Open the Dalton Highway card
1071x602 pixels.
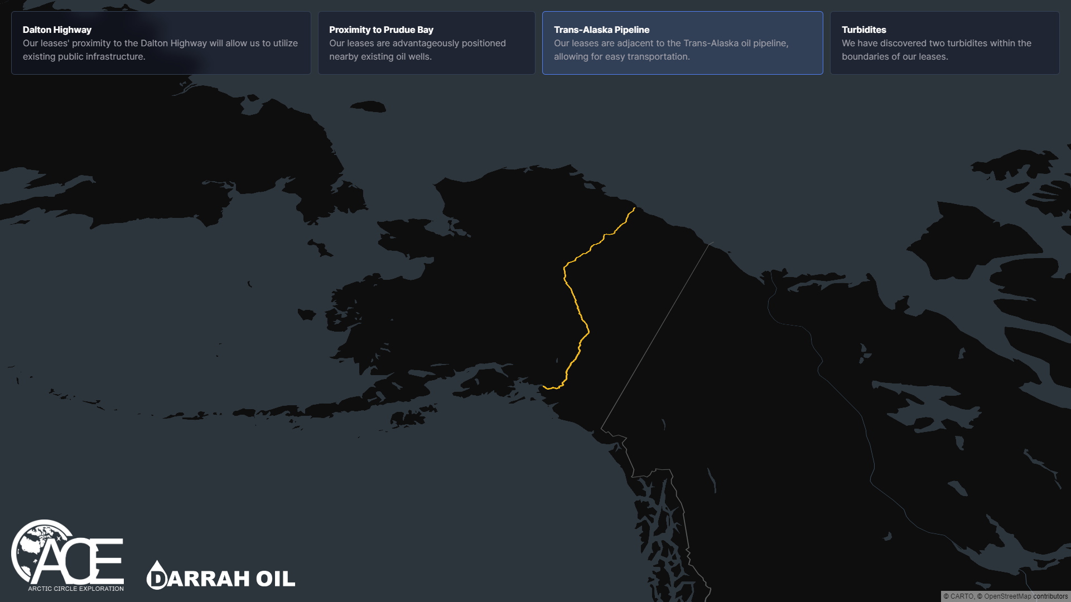161,43
